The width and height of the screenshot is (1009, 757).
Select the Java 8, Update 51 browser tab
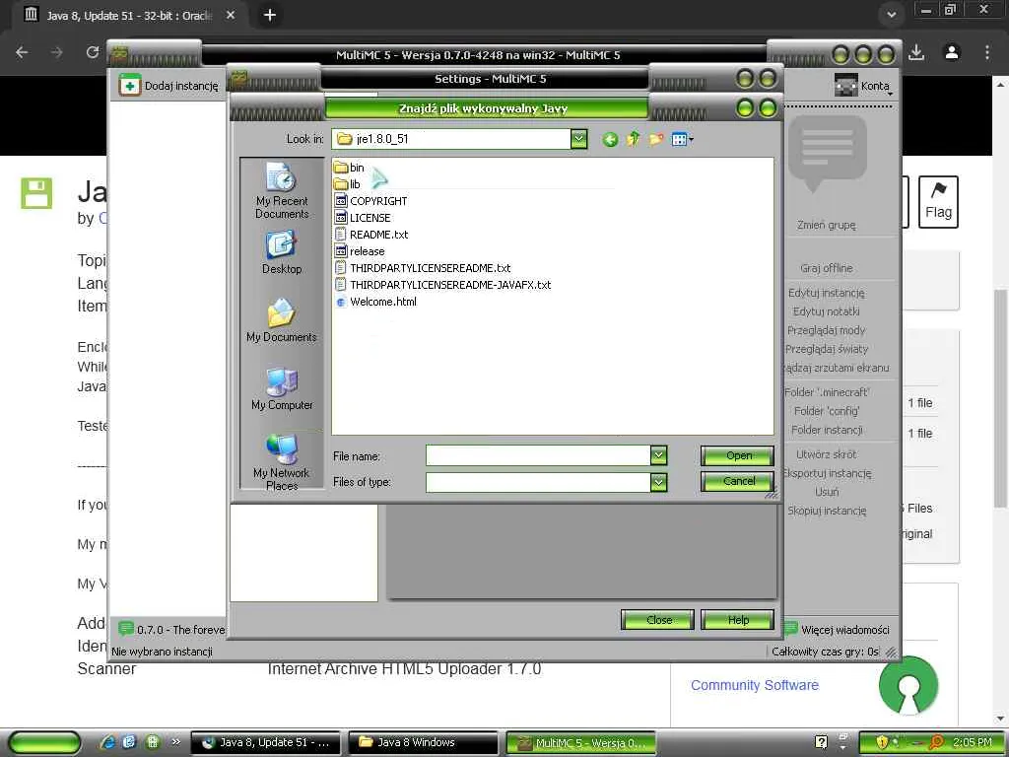click(x=127, y=16)
